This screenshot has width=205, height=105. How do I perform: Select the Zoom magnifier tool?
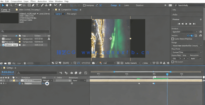click(x=11, y=5)
